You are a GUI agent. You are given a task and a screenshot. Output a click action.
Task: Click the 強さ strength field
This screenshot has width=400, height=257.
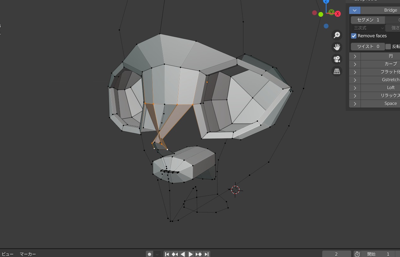coord(393,28)
